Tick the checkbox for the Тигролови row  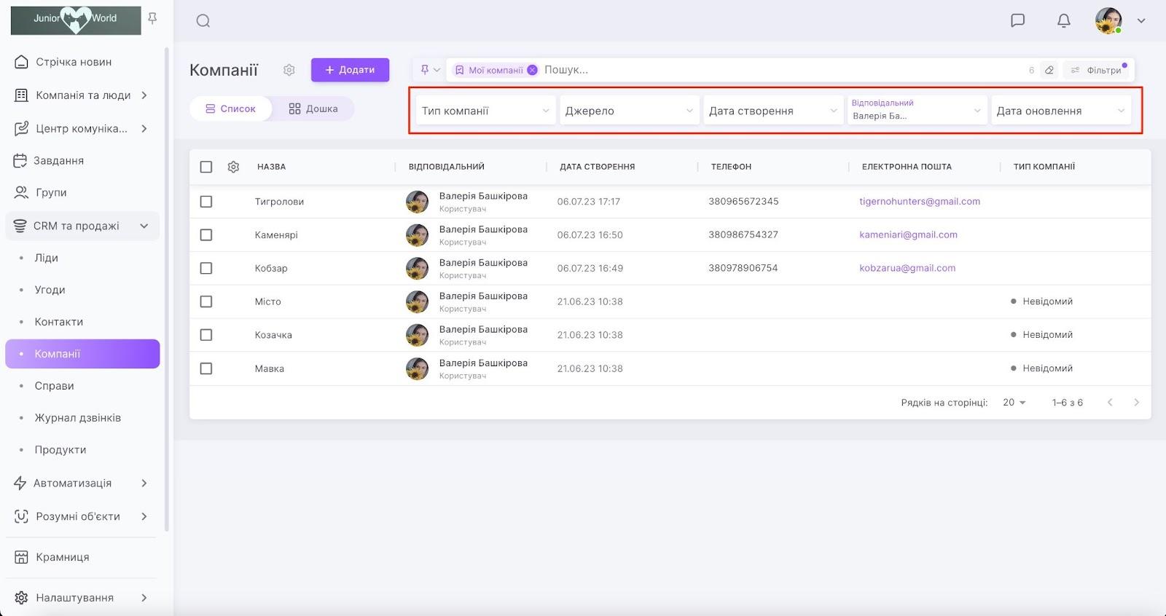click(206, 202)
